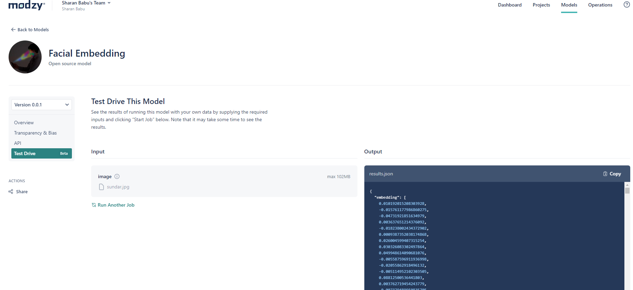This screenshot has height=290, width=633.
Task: Open the help question mark icon
Action: (627, 4)
